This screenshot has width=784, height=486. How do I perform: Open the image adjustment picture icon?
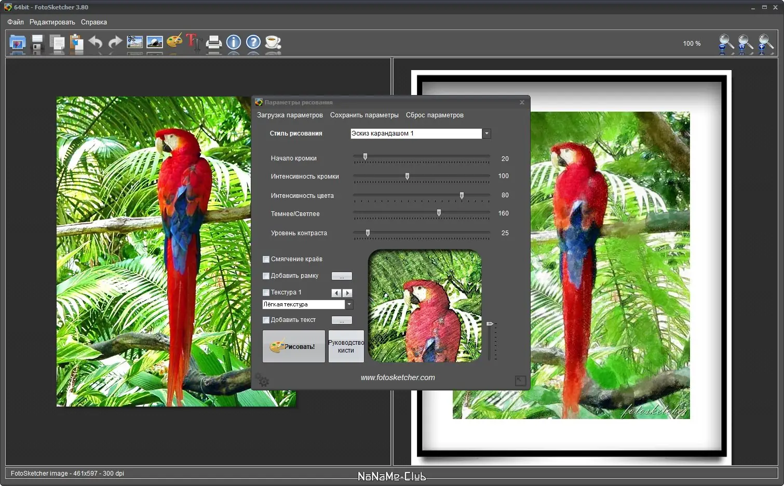[155, 42]
